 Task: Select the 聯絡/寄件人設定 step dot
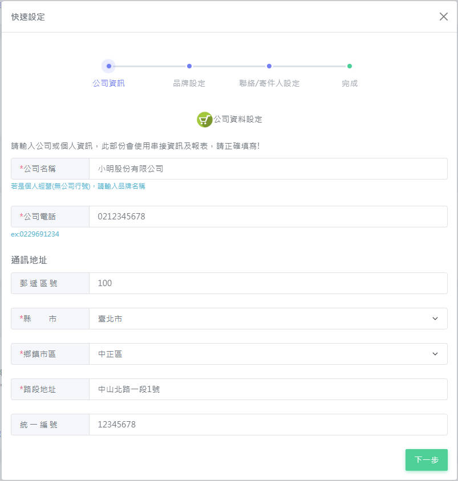coord(269,66)
